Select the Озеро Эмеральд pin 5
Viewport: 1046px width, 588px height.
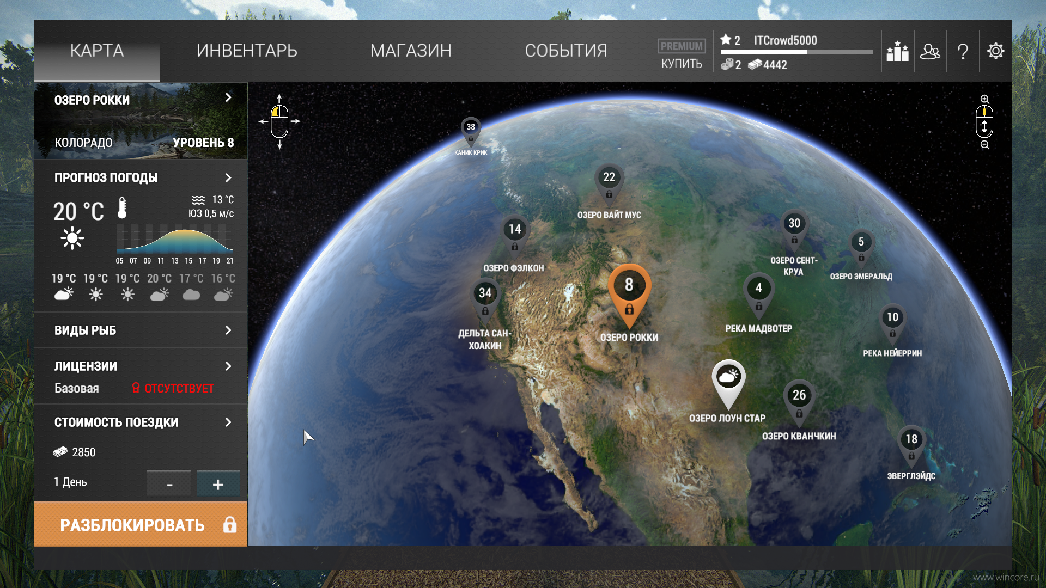coord(861,248)
